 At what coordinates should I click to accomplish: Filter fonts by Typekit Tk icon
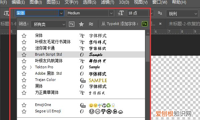coord(72,24)
